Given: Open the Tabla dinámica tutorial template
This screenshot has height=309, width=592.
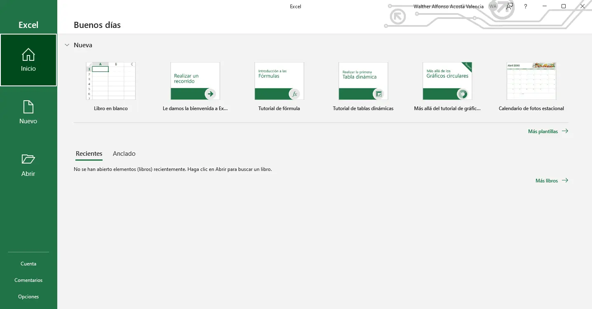Looking at the screenshot, I should coord(363,81).
